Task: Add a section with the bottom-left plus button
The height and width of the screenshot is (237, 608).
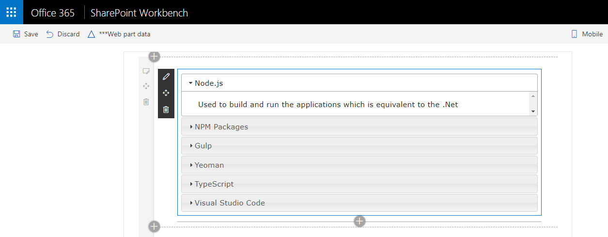Action: [x=154, y=226]
